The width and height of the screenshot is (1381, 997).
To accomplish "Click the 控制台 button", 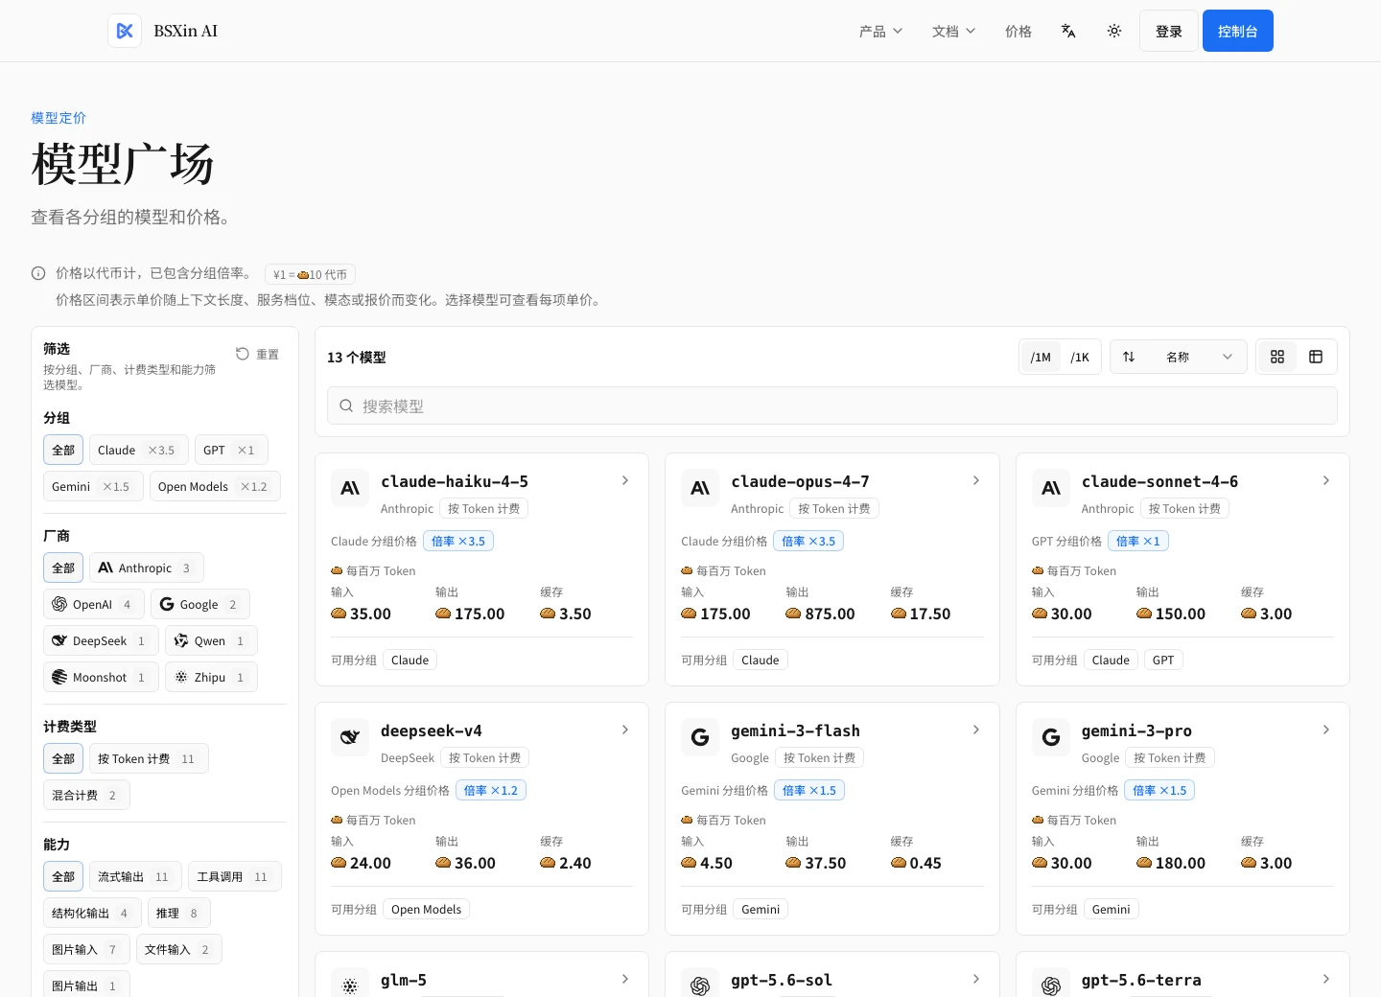I will tap(1238, 31).
